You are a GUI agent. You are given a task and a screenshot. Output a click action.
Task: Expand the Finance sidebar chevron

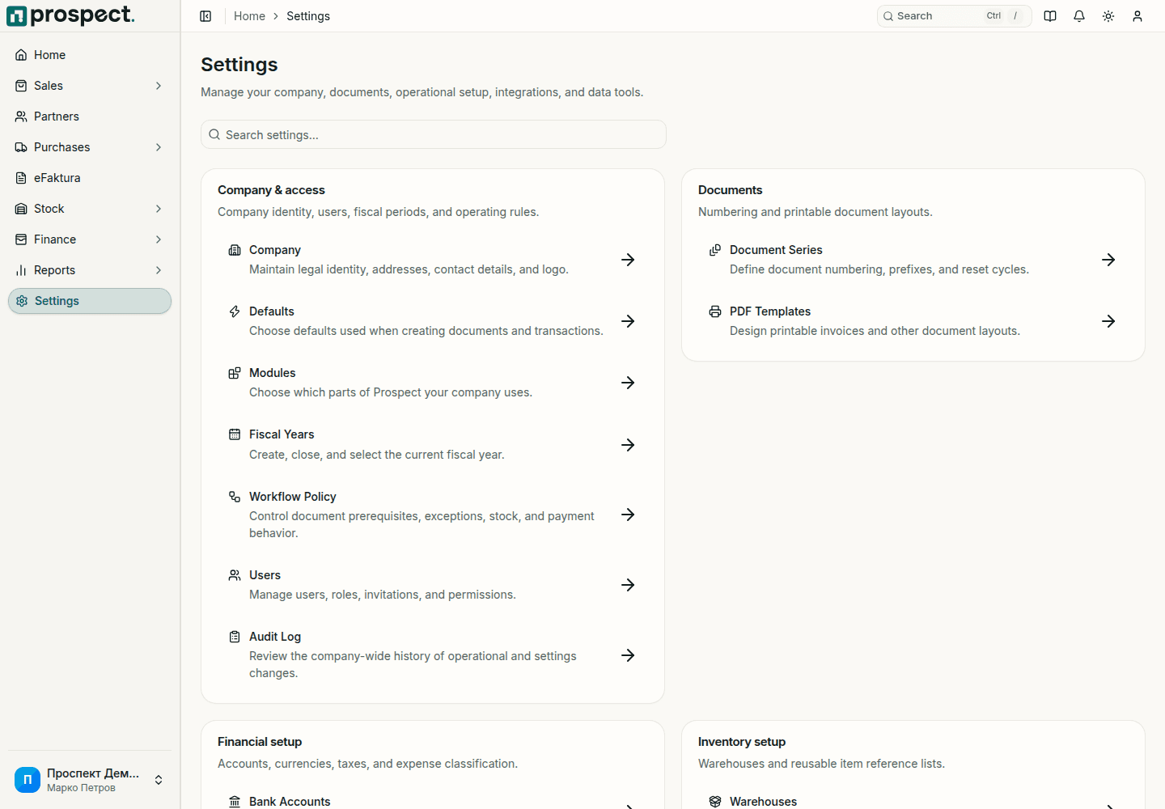tap(159, 239)
